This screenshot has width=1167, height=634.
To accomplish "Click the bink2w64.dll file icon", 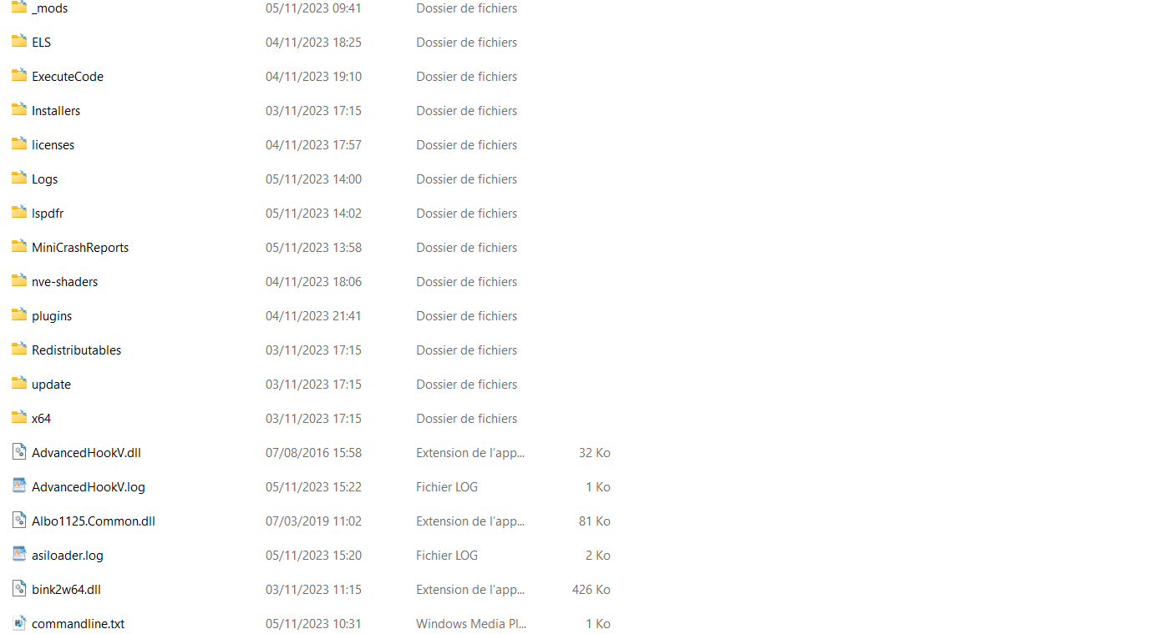I will [19, 589].
